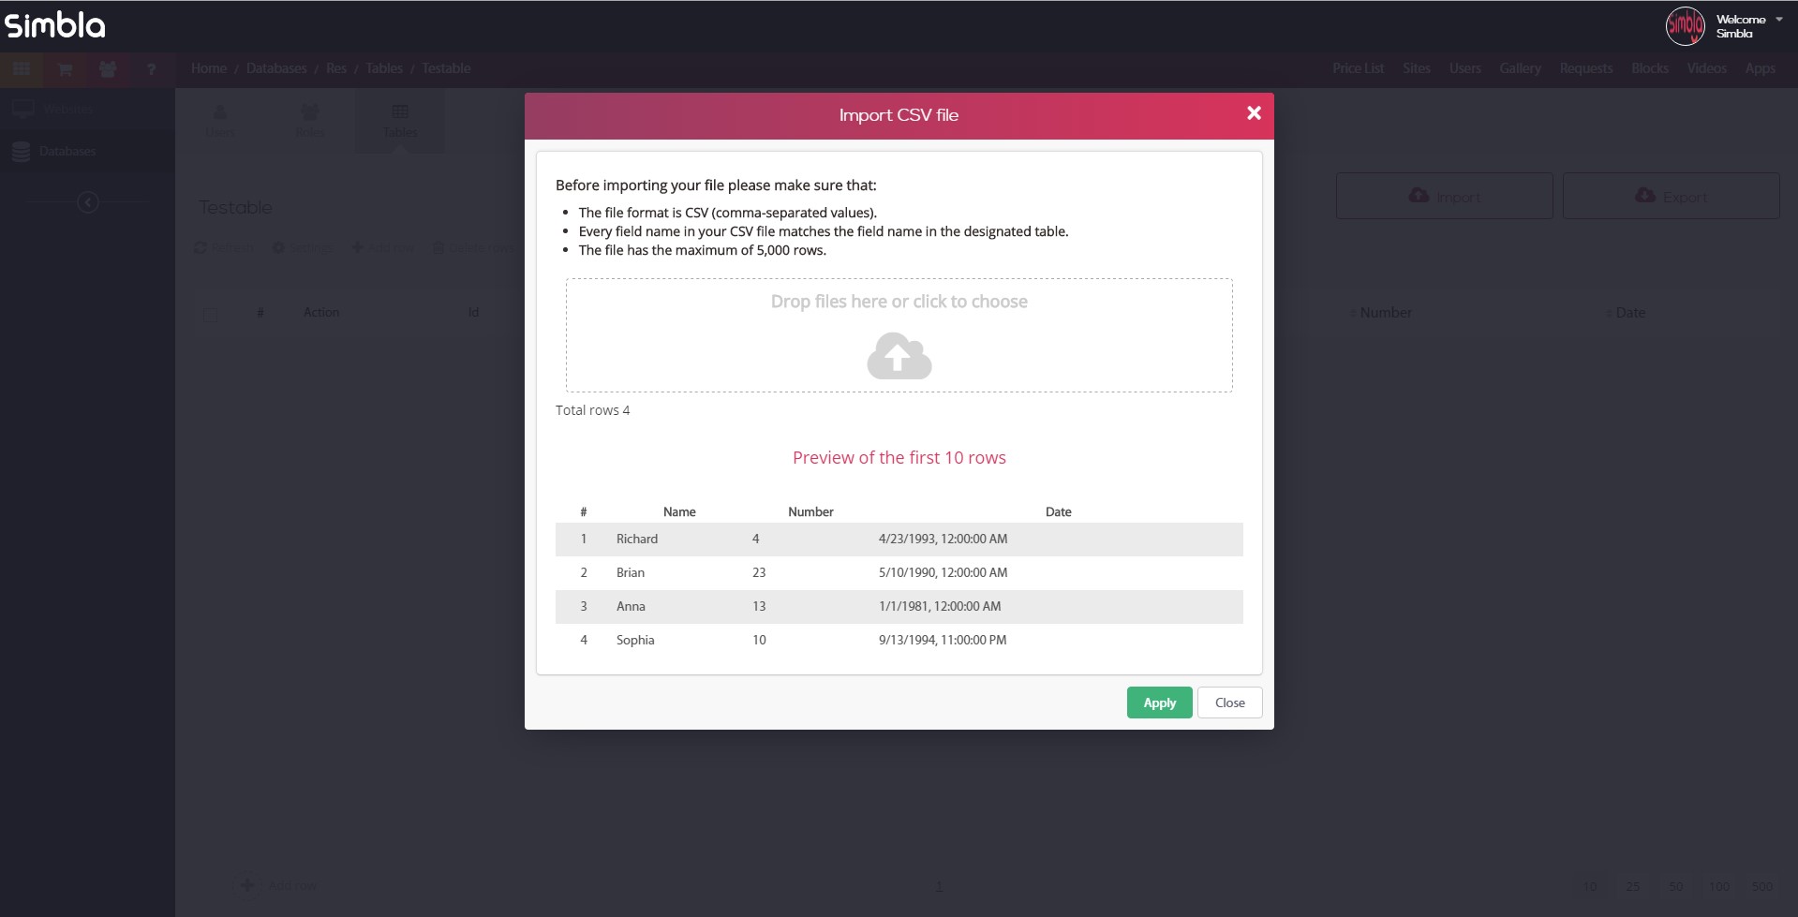Open the users group icon in toolbar
This screenshot has width=1798, height=917.
108,68
